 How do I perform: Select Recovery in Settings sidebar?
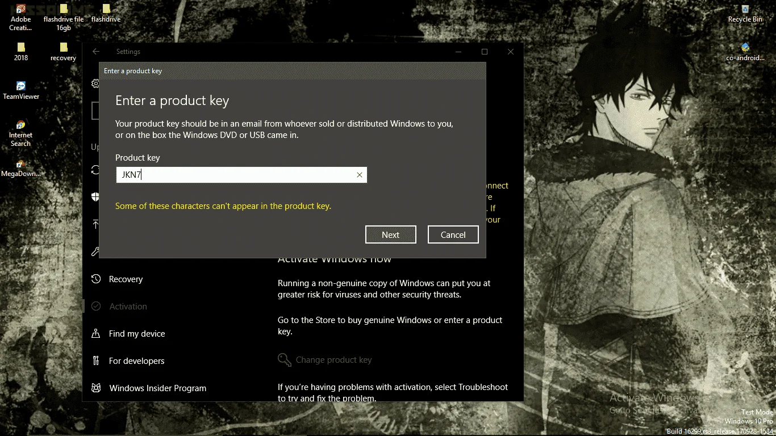pyautogui.click(x=126, y=279)
